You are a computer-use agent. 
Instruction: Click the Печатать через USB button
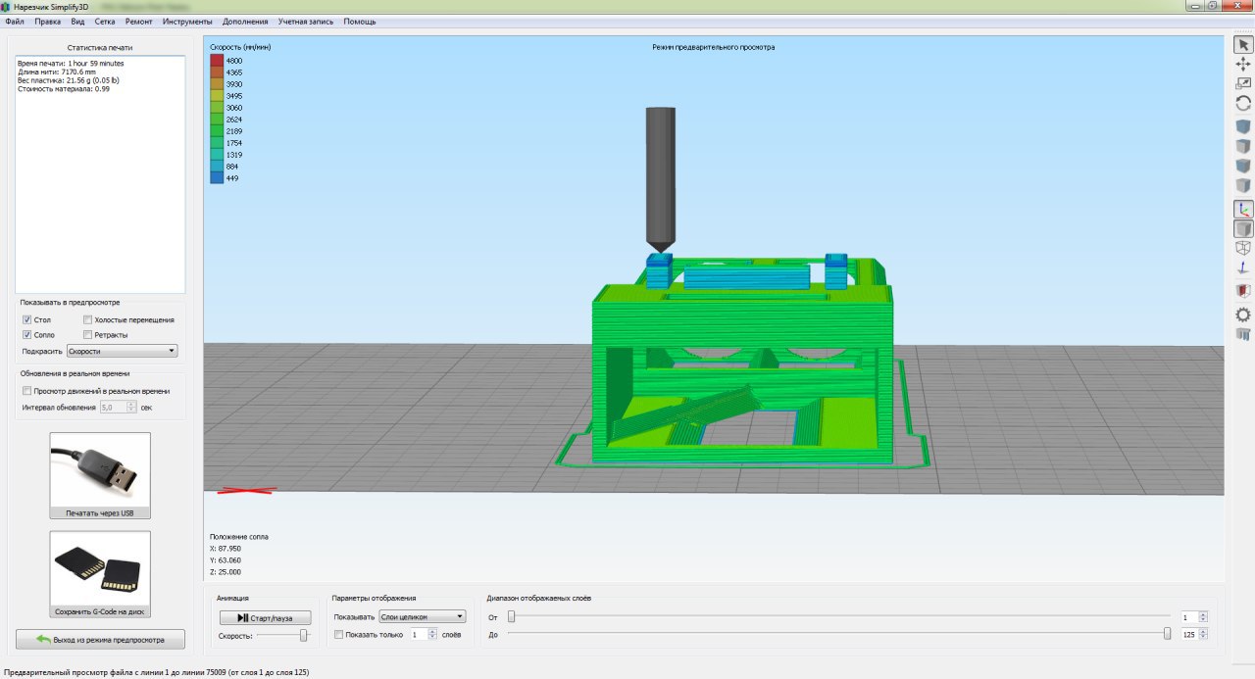coord(100,476)
